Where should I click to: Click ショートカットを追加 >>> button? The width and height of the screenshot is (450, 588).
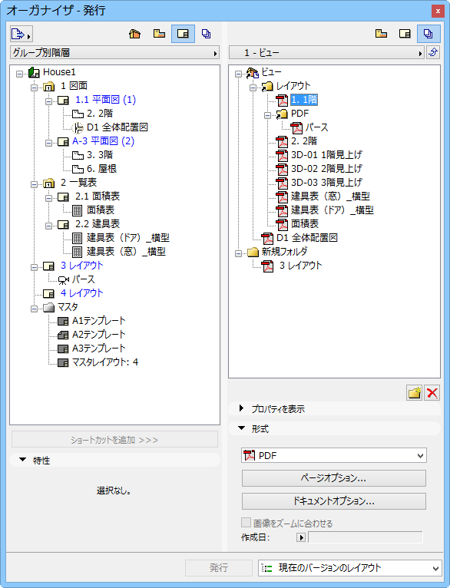[x=114, y=440]
